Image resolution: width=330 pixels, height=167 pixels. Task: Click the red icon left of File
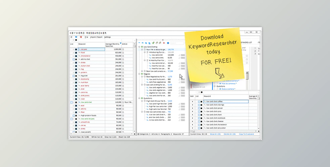pyautogui.click(x=81, y=37)
